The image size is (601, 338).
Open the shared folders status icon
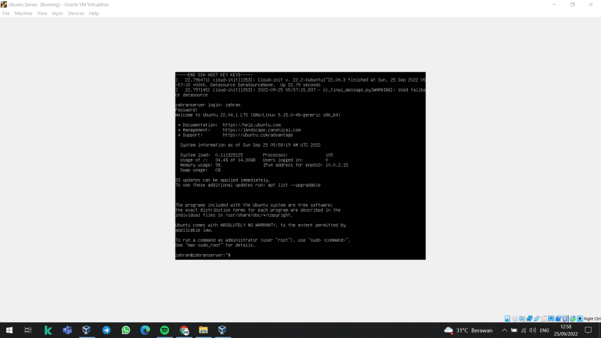543,319
